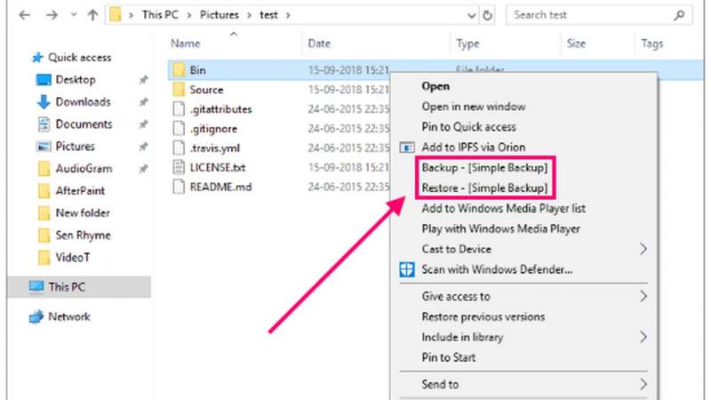Select the .gitignore file
The image size is (711, 400).
(213, 129)
